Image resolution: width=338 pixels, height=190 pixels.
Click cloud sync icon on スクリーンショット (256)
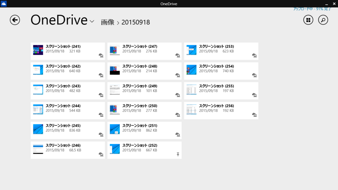tap(254, 114)
